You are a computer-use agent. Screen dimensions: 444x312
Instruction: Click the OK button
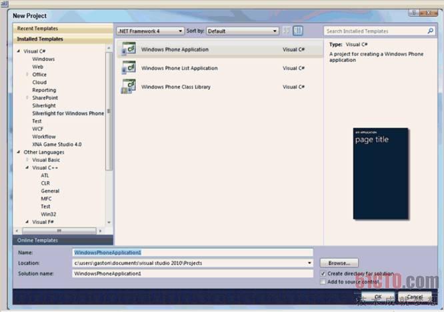click(x=378, y=297)
